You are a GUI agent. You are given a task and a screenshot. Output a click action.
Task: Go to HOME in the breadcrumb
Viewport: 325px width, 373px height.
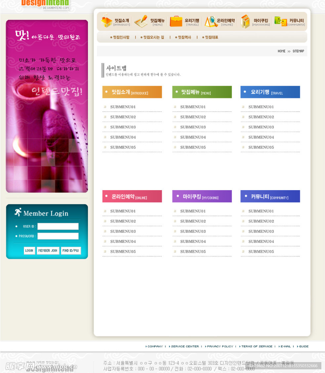point(281,51)
